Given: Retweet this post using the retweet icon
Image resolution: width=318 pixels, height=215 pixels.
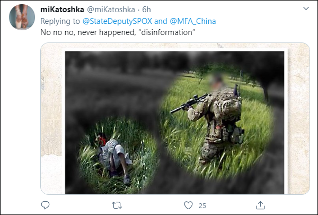Looking at the screenshot, I should pyautogui.click(x=117, y=205).
